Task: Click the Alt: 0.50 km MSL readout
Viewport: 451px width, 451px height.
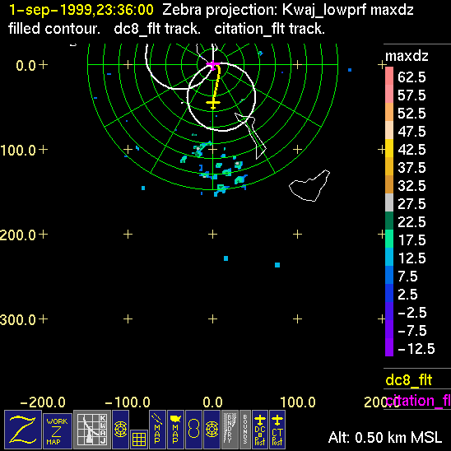Action: [x=385, y=438]
